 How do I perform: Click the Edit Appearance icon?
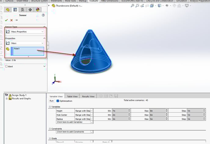coord(174,5)
